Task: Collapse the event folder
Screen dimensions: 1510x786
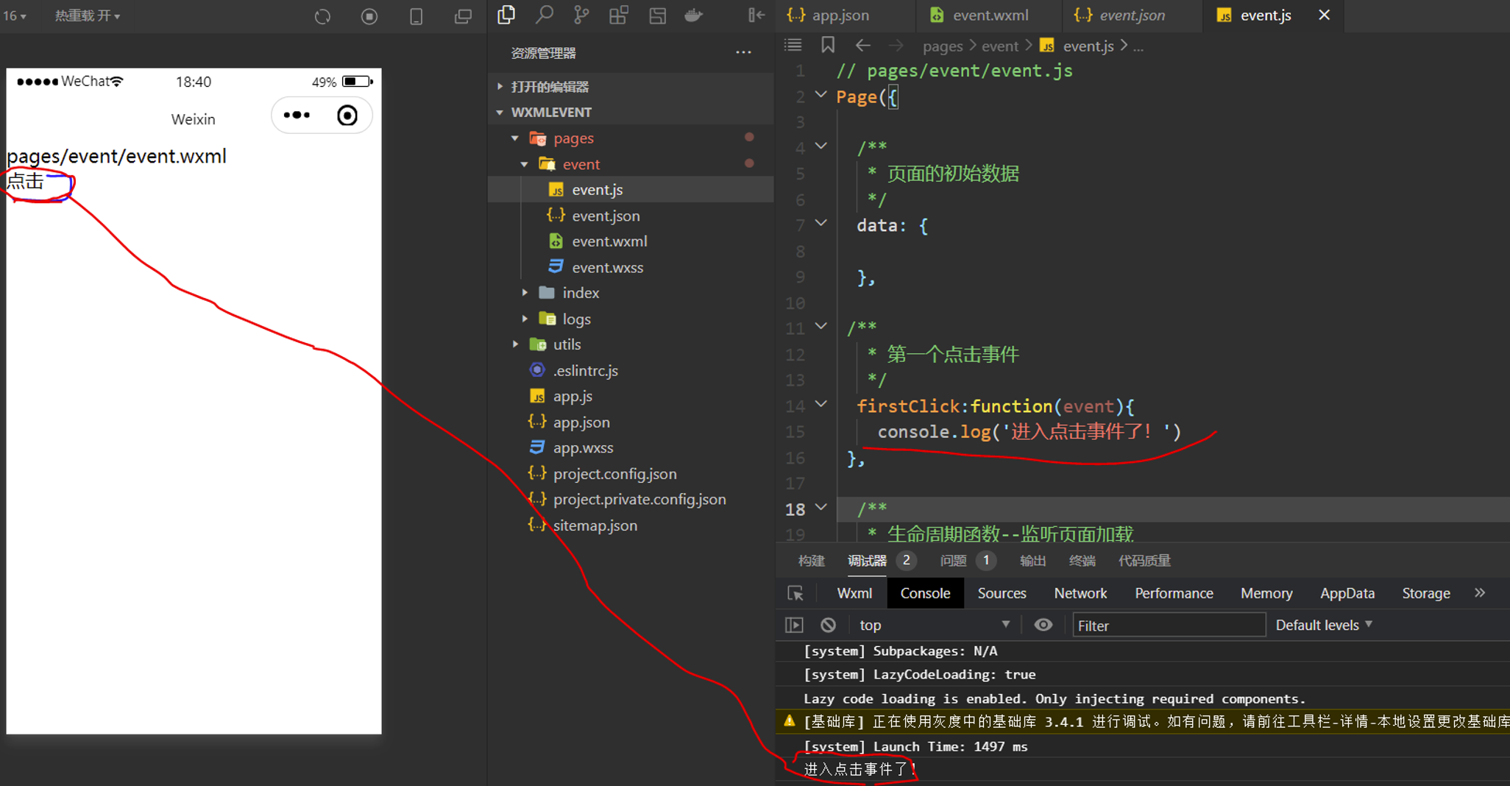Action: click(525, 164)
